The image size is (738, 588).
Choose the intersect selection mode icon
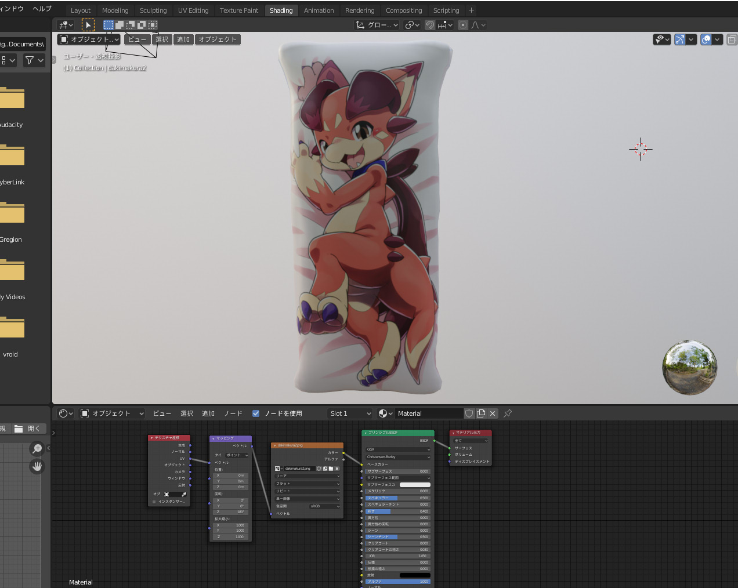click(153, 25)
